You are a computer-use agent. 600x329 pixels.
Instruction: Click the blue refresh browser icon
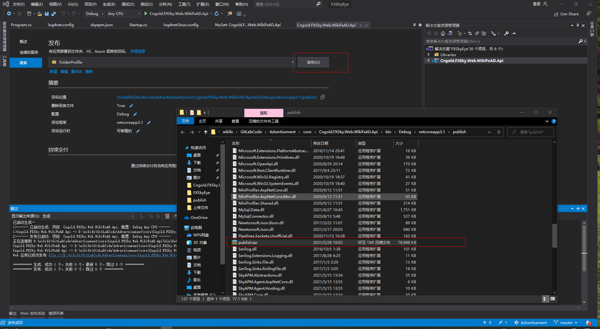point(217,14)
